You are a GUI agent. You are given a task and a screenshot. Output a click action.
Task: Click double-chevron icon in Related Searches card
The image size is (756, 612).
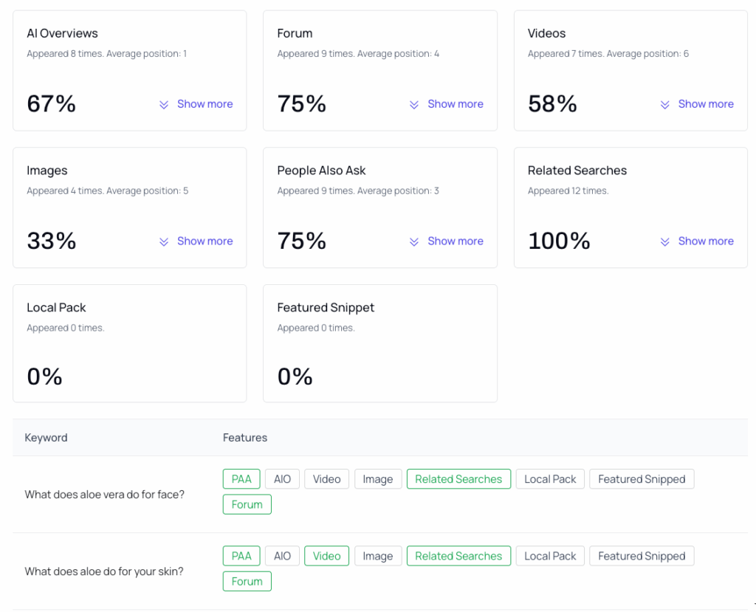664,241
